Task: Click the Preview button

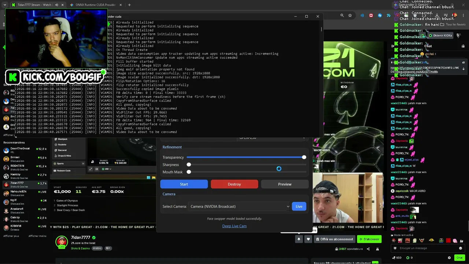Action: pyautogui.click(x=285, y=184)
